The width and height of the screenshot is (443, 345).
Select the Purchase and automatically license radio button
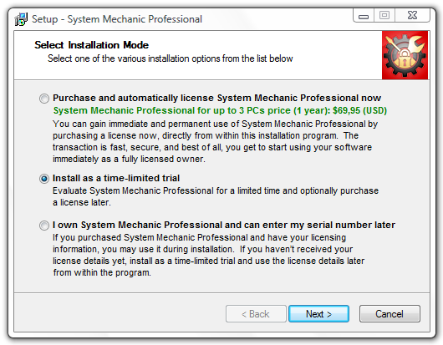[44, 99]
